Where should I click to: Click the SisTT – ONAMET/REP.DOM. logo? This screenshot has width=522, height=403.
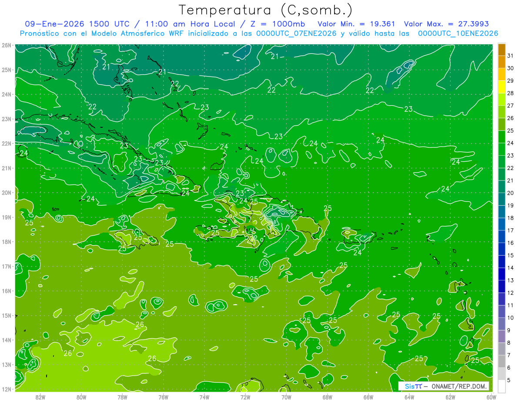(444, 386)
